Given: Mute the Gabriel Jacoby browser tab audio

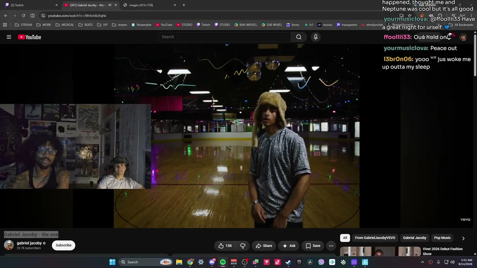Looking at the screenshot, I should point(110,5).
